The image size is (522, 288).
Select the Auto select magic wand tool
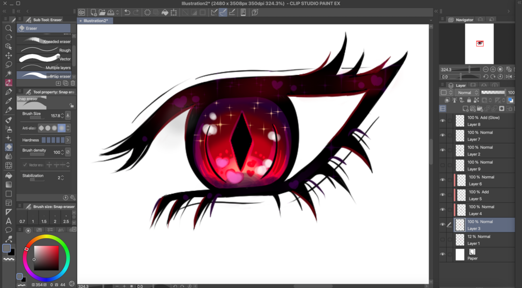pyautogui.click(x=9, y=73)
